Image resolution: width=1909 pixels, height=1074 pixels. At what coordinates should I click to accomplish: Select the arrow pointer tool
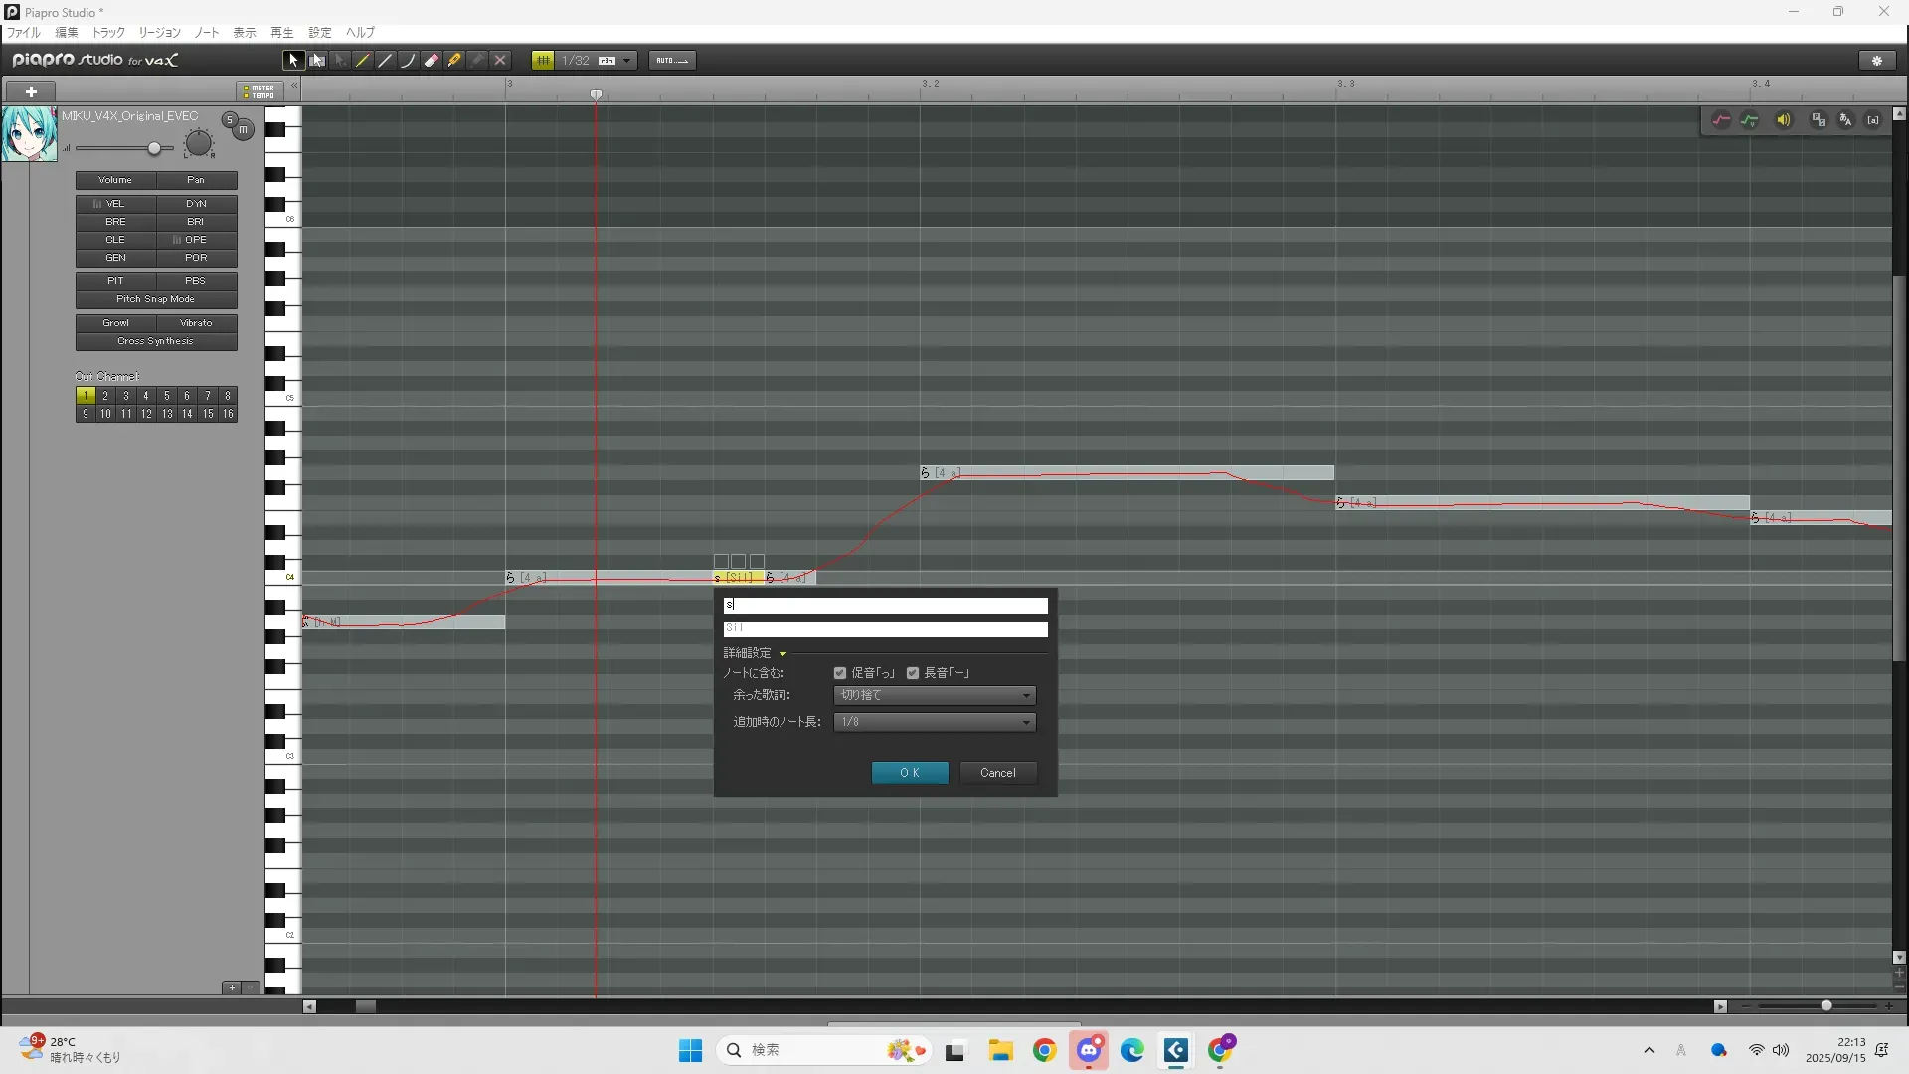pyautogui.click(x=293, y=61)
